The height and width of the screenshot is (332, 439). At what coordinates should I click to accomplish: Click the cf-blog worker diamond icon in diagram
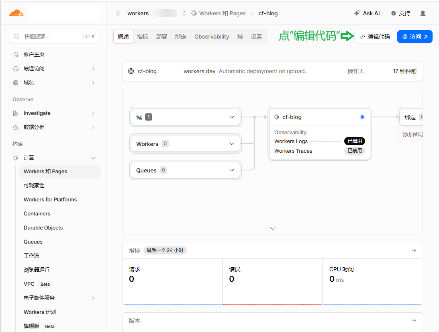(277, 117)
